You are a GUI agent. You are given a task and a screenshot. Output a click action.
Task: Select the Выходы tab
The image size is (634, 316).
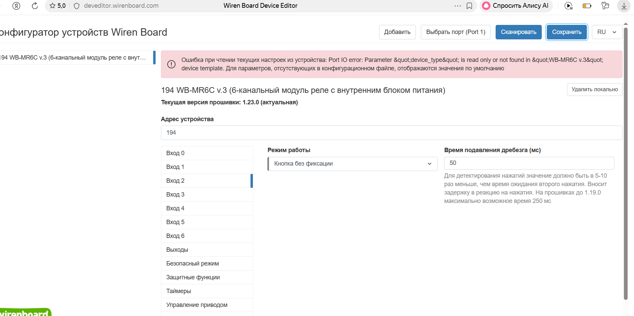point(207,250)
